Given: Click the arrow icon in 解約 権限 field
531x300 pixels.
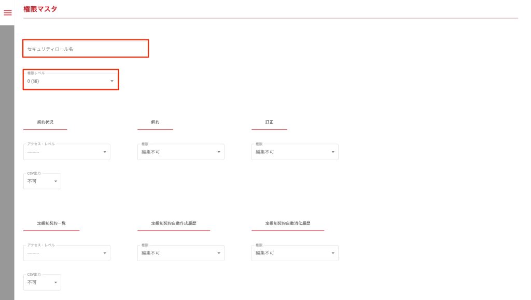Looking at the screenshot, I should 219,152.
